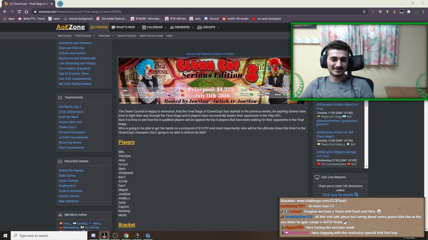428x240 pixels.
Task: Open Clown Cup 3 sidebar link
Action: [x=67, y=127]
